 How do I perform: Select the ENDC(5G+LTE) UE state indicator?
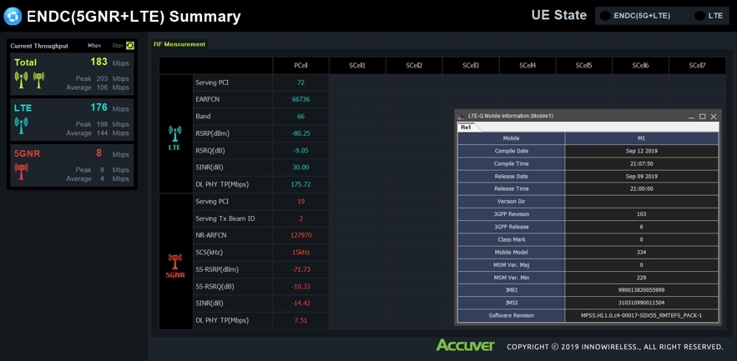click(x=605, y=16)
